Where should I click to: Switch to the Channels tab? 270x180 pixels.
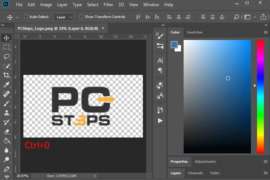pos(195,173)
